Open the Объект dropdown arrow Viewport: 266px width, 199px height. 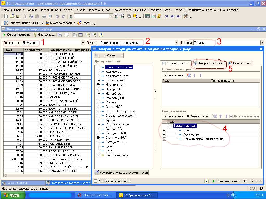coord(176,43)
